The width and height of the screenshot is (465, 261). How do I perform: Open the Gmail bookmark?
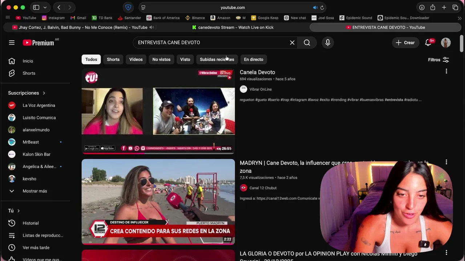click(78, 18)
